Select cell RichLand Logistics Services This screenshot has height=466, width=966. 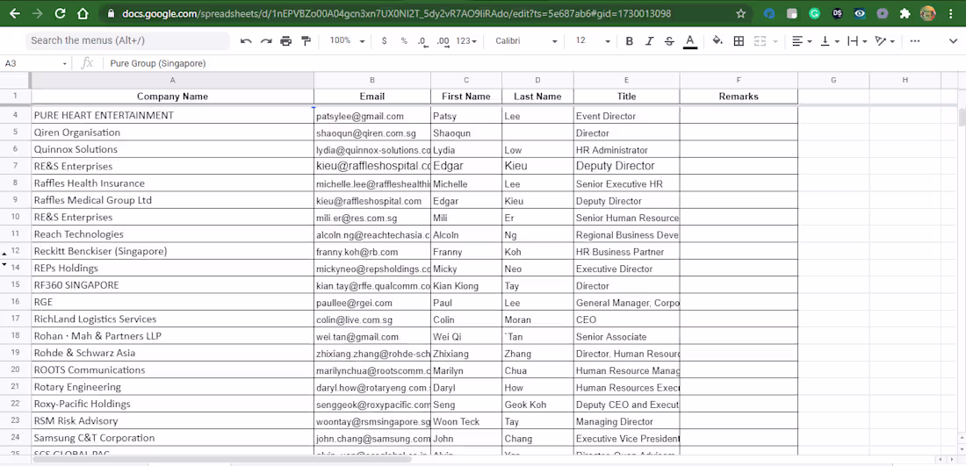(x=172, y=319)
